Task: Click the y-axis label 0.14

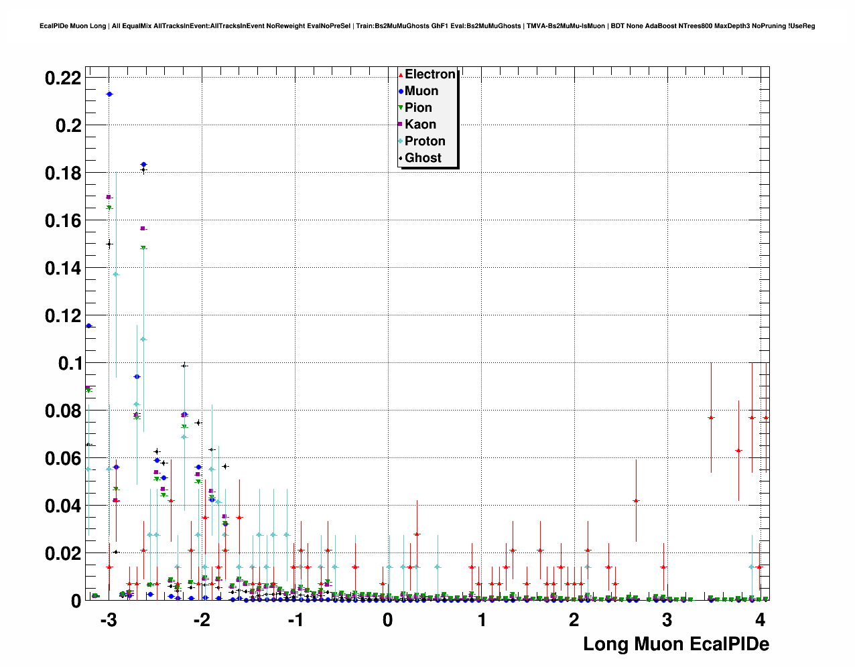Action: (x=63, y=269)
